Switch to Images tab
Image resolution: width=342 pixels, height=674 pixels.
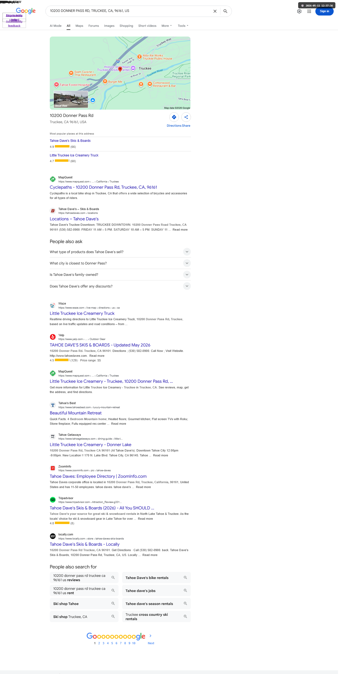(109, 26)
